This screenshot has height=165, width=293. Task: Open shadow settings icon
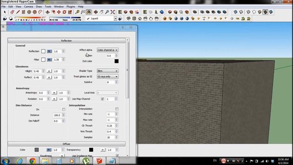(x=5, y=19)
